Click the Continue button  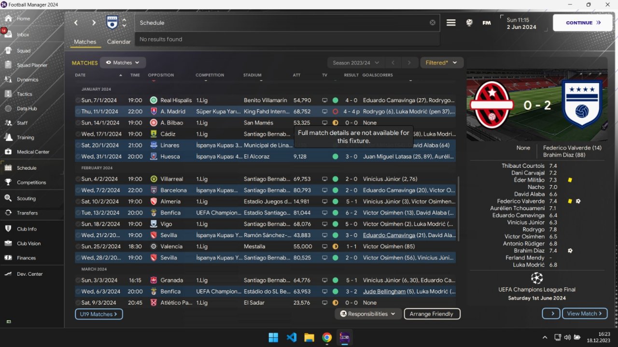tap(583, 23)
